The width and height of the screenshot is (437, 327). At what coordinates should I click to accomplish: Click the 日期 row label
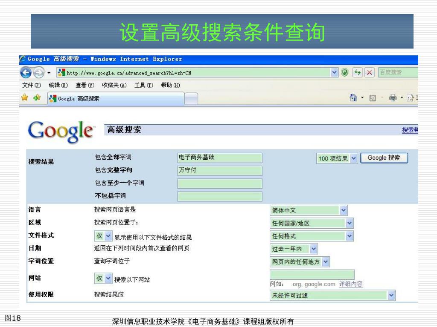tap(35, 248)
